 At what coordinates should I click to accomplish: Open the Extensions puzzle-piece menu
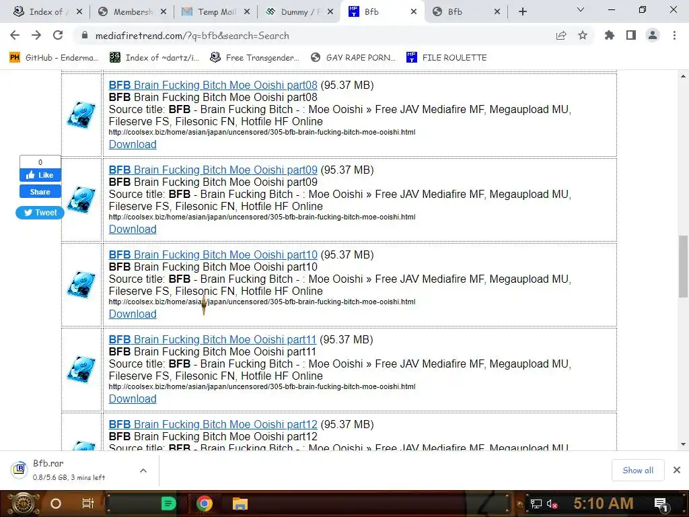click(x=610, y=35)
